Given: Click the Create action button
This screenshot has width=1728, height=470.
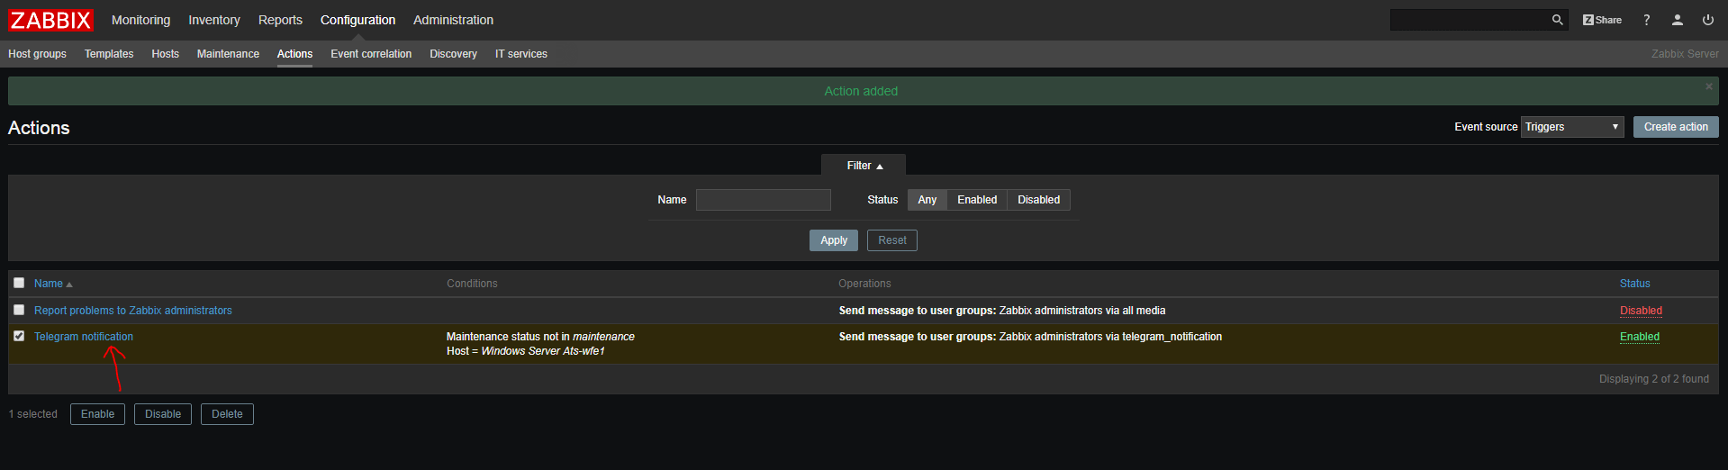Looking at the screenshot, I should click(x=1675, y=127).
